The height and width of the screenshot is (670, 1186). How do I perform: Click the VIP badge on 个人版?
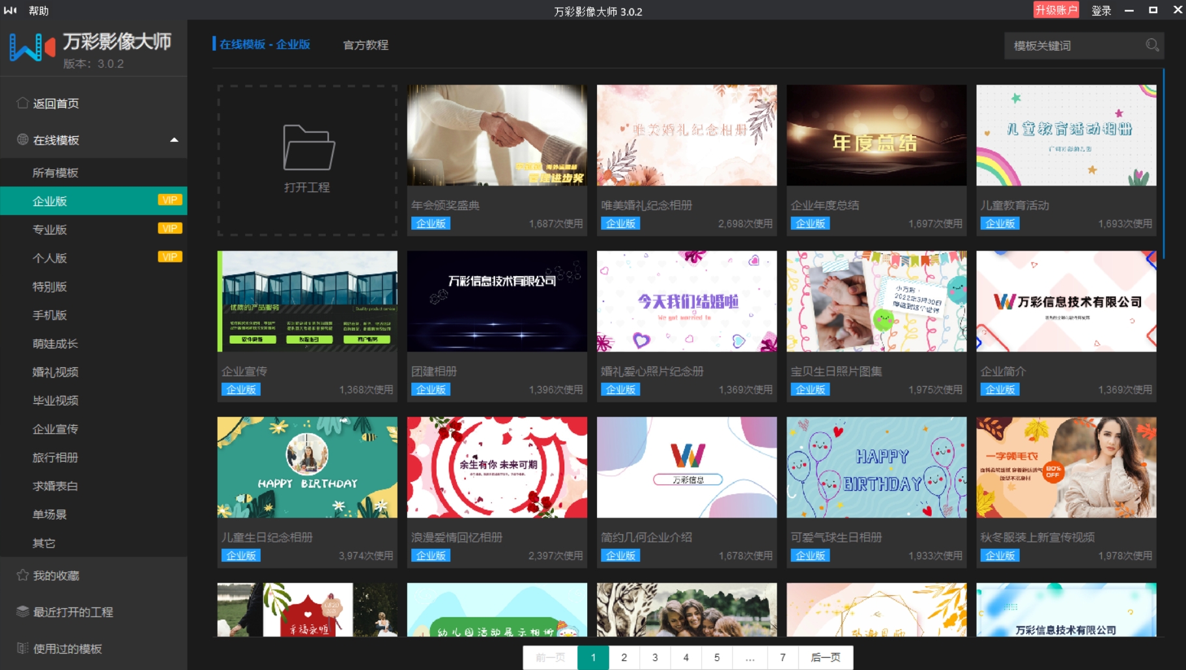(x=169, y=257)
